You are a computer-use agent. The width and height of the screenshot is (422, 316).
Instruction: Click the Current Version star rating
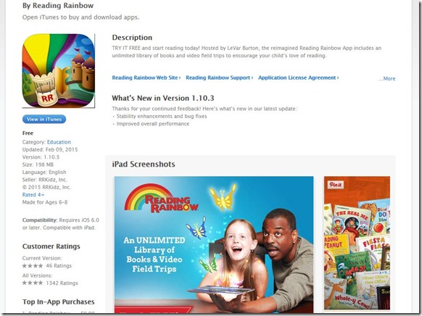[33, 266]
